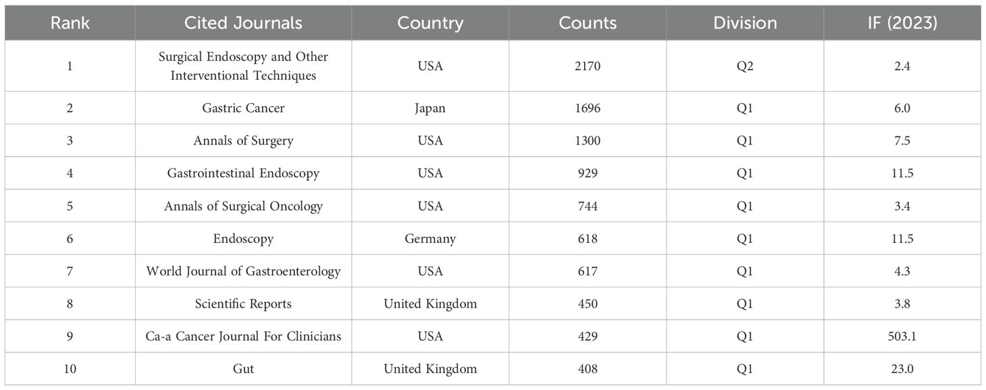The image size is (986, 390).
Task: Click the Scientific Reports journal cell
Action: tap(243, 304)
